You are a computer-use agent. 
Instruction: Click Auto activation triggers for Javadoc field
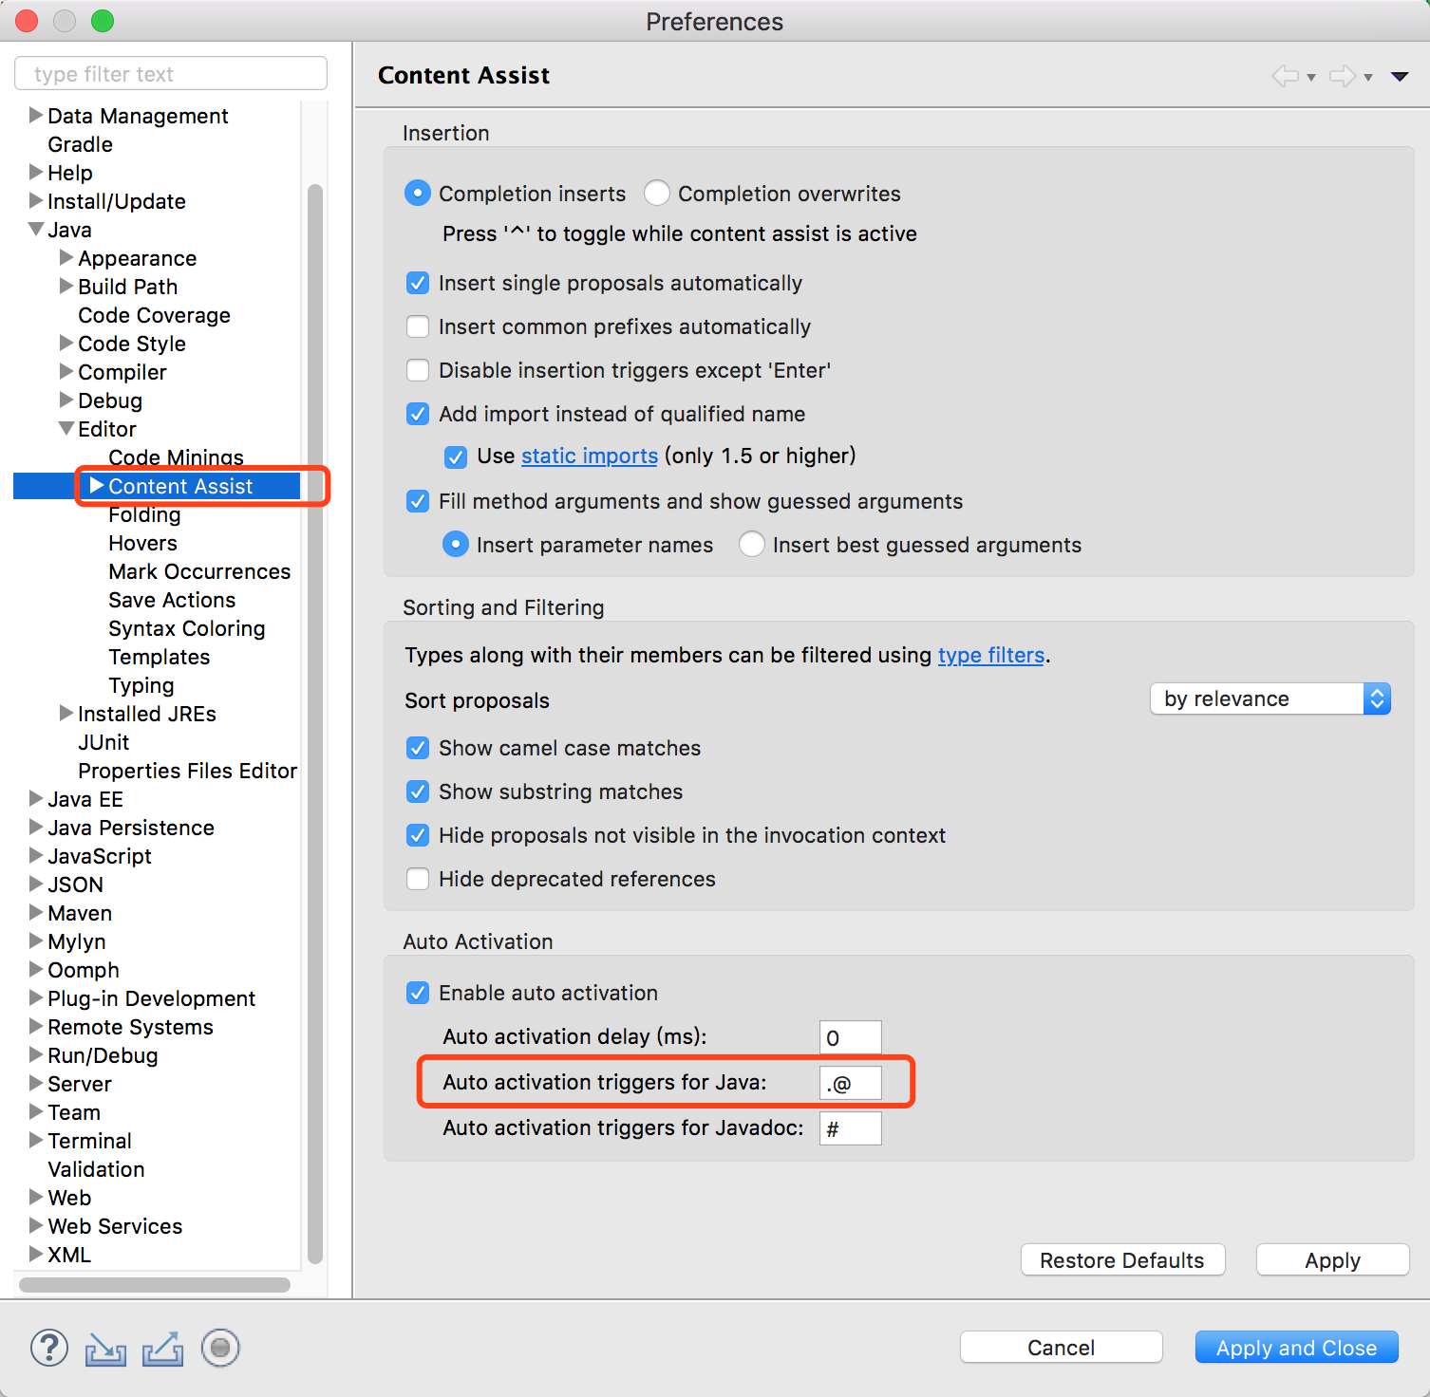(x=851, y=1128)
